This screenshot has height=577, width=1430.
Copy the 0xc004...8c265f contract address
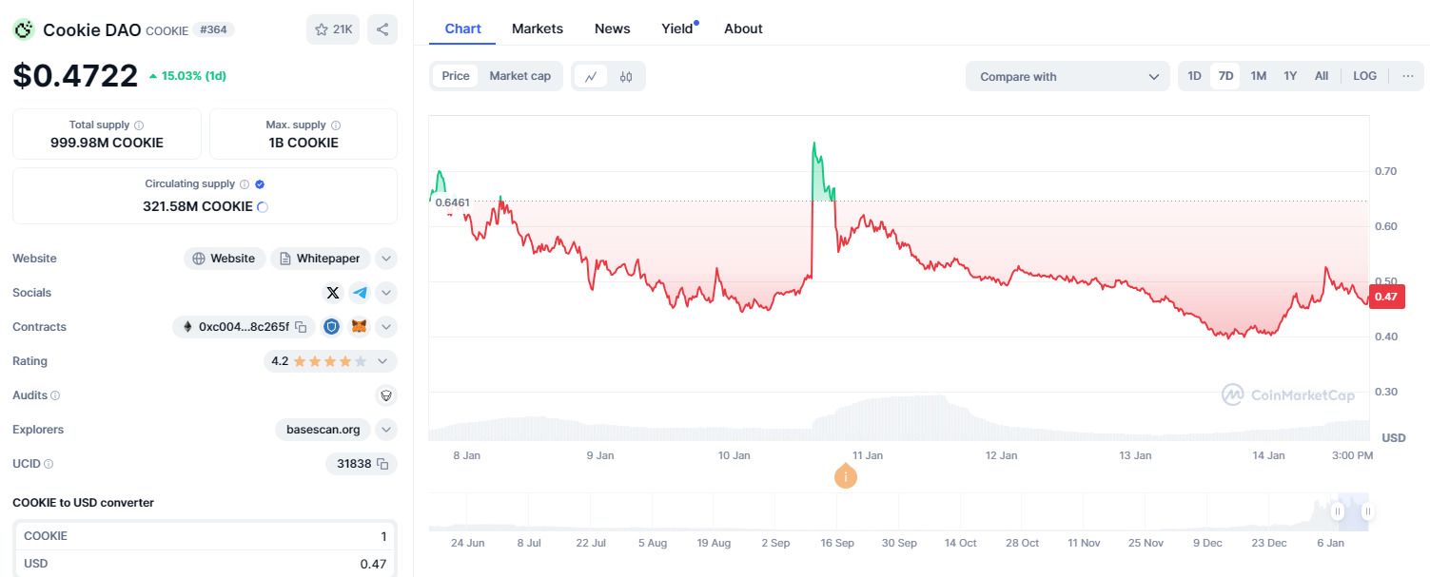point(301,326)
